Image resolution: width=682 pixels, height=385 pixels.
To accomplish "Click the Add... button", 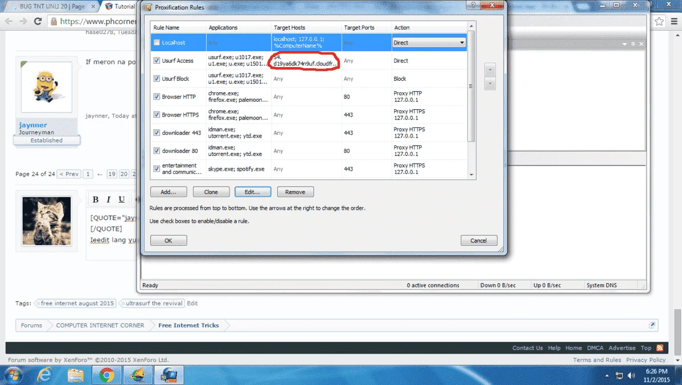I will pyautogui.click(x=169, y=192).
